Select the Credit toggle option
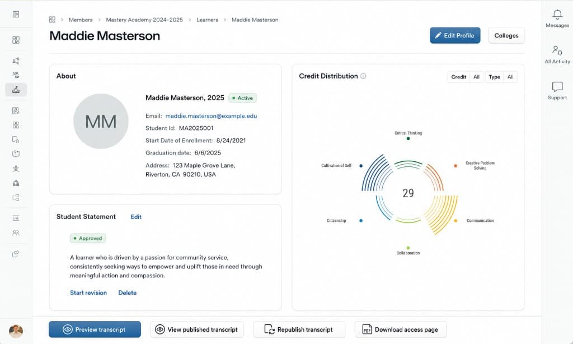 (x=459, y=77)
